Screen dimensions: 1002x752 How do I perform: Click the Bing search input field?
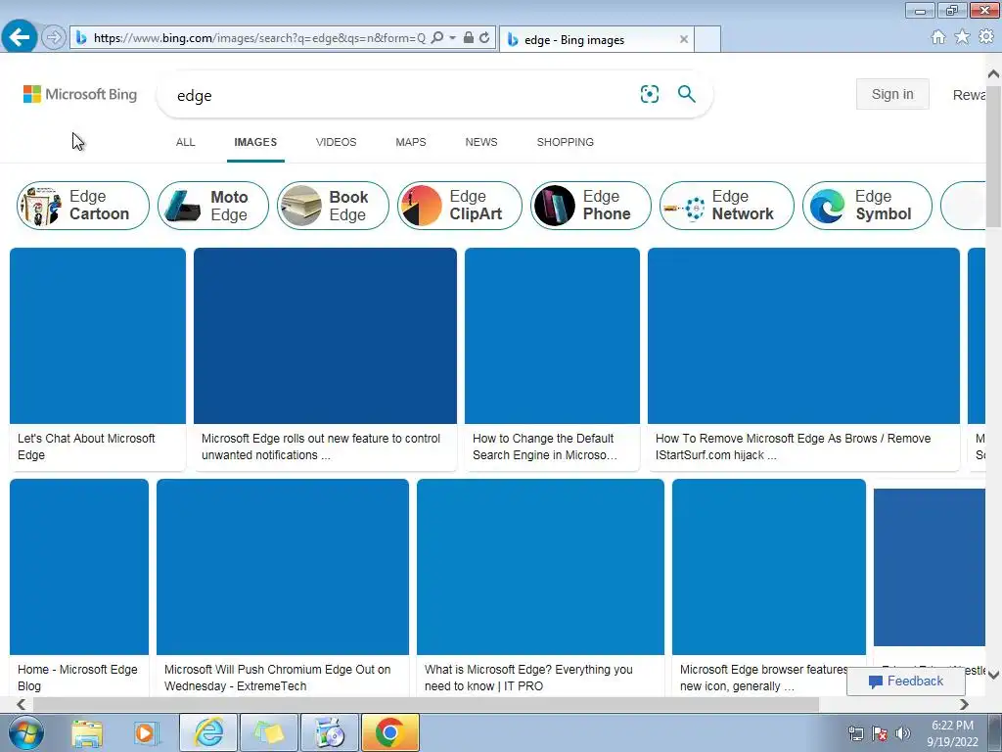click(x=402, y=95)
